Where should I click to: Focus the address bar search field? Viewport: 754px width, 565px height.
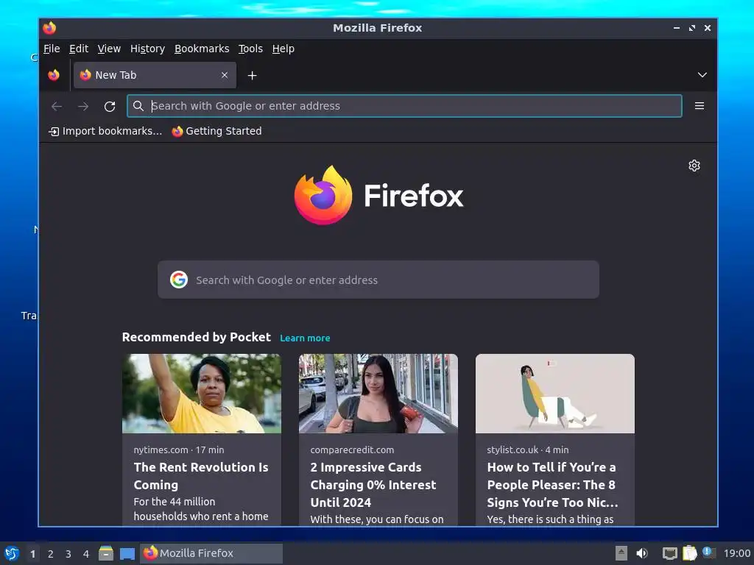pyautogui.click(x=404, y=106)
